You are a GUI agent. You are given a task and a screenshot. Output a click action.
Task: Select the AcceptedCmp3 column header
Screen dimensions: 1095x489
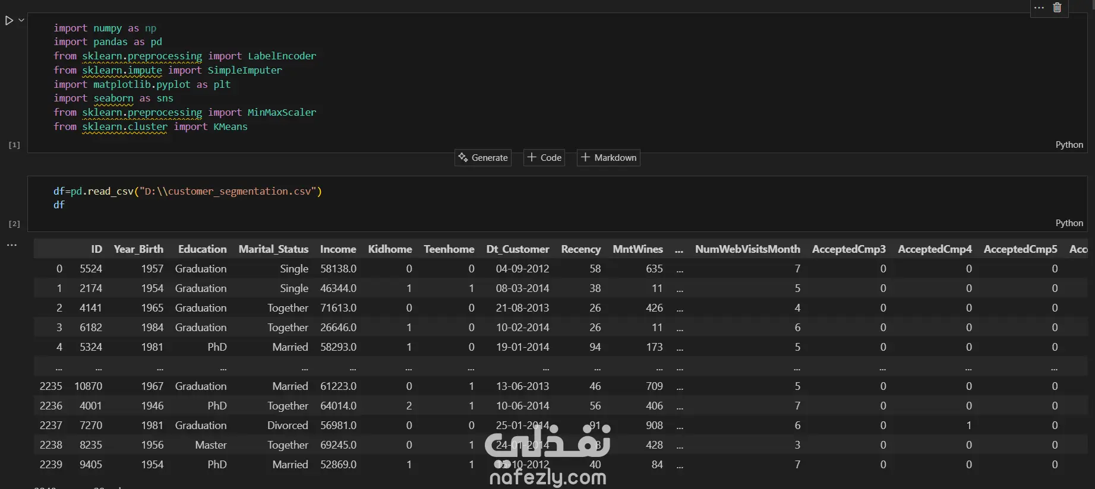click(849, 249)
